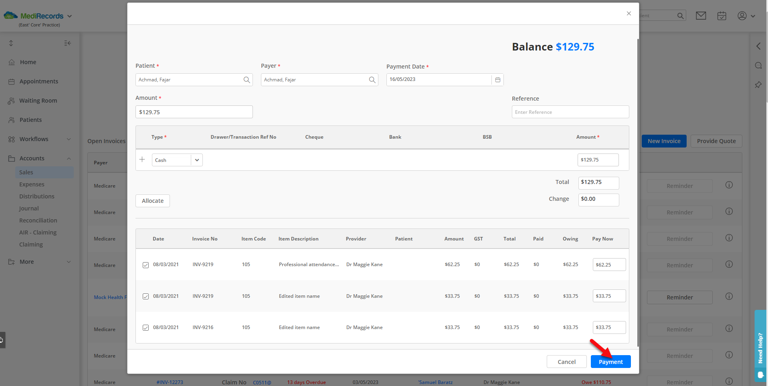Open Distributions under Accounts
Viewport: 768px width, 386px height.
(x=36, y=196)
